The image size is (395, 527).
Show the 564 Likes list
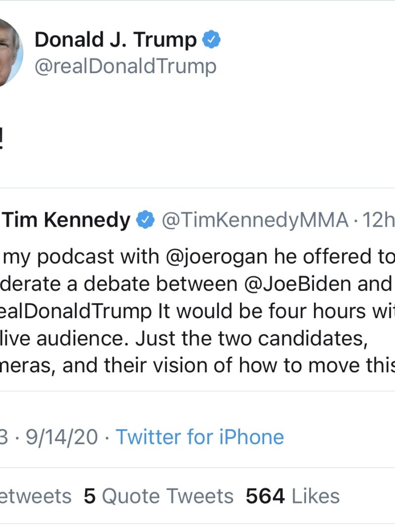tap(293, 496)
